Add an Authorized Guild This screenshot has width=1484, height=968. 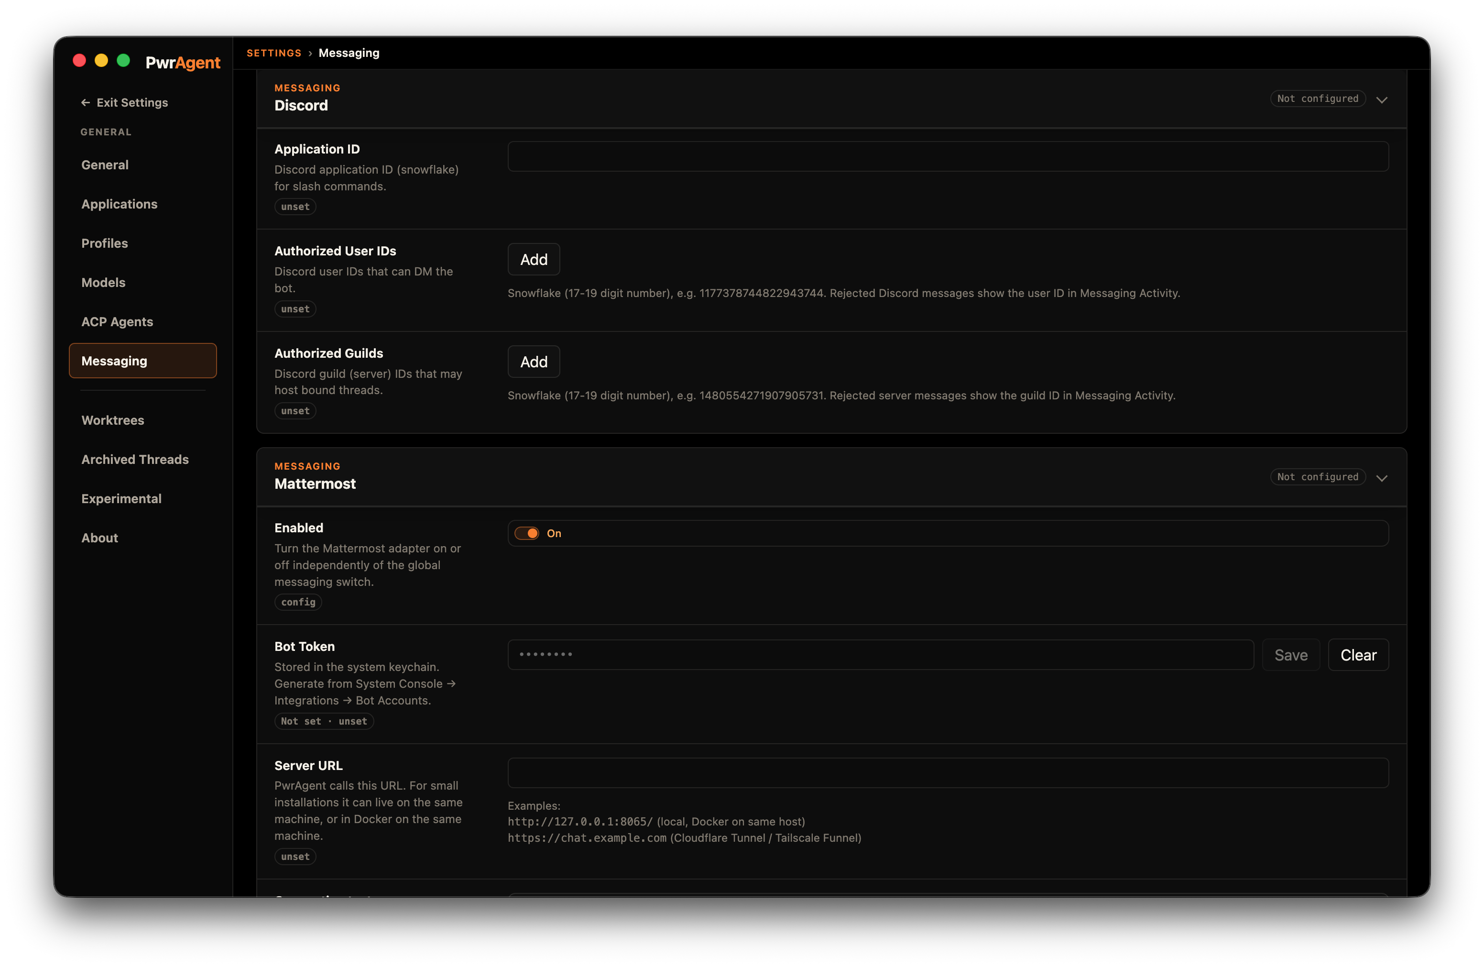click(534, 362)
